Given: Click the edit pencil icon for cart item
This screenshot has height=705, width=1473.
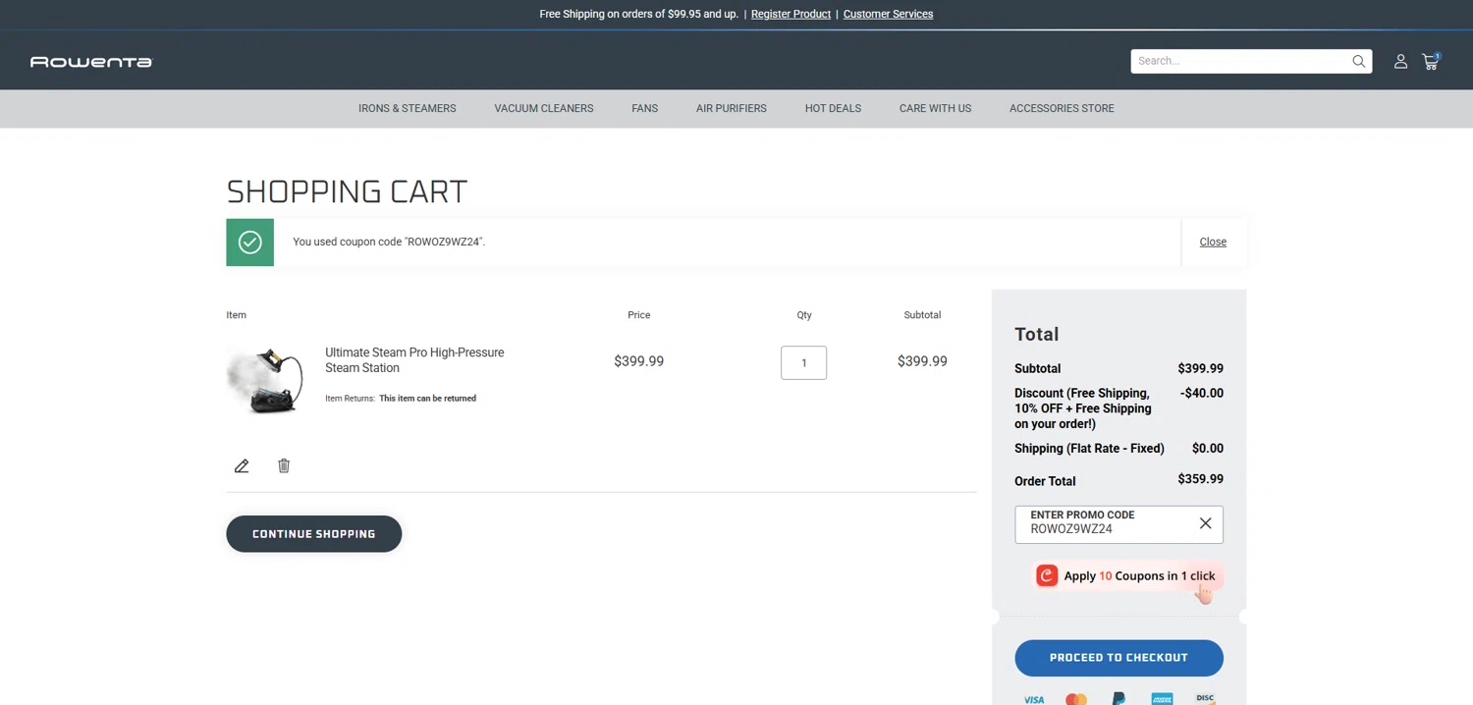Looking at the screenshot, I should click(x=242, y=465).
